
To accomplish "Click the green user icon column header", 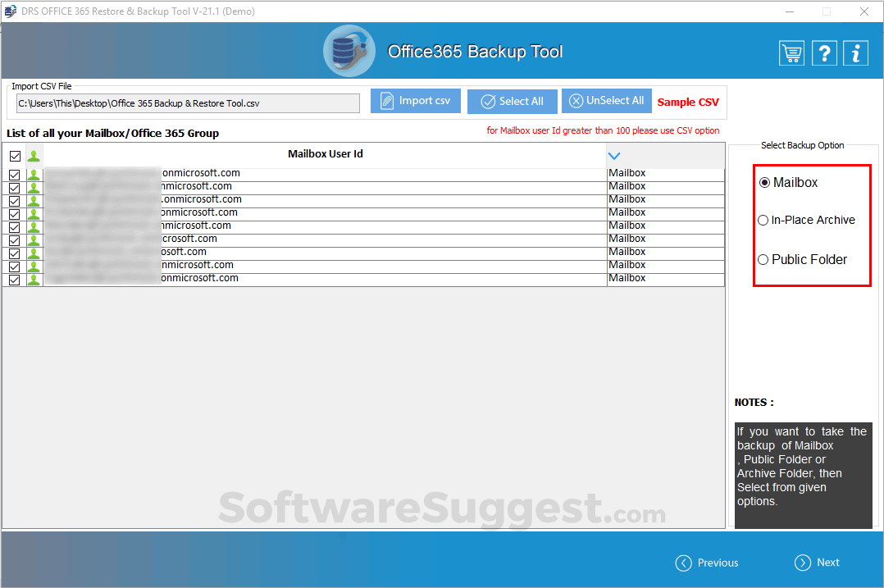I will pyautogui.click(x=33, y=154).
